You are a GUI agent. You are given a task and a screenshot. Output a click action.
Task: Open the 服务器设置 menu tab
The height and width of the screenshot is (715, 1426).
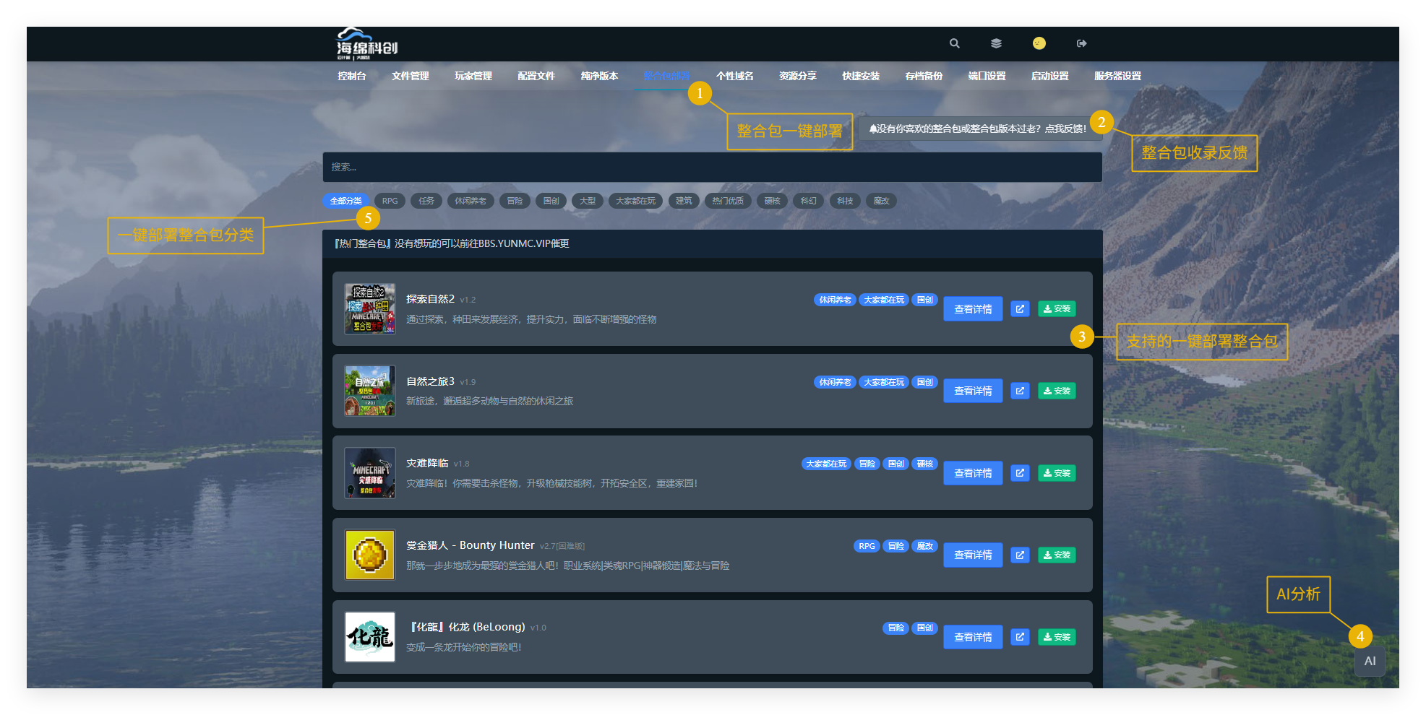(x=1117, y=76)
